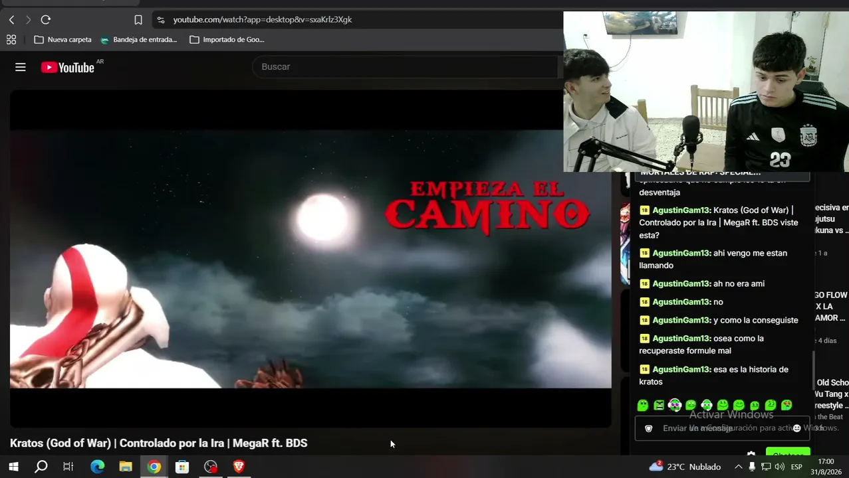Expand hidden system tray icons chevron
The width and height of the screenshot is (849, 478).
point(738,467)
